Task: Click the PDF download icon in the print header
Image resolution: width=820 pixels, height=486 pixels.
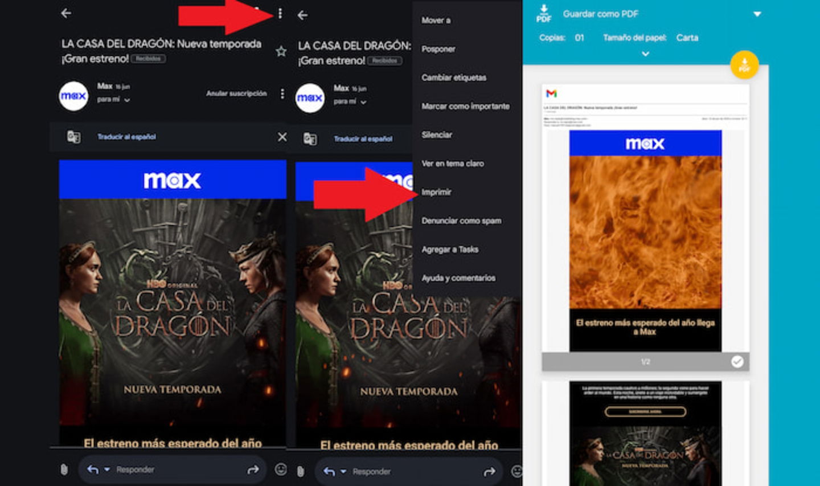Action: coord(543,14)
